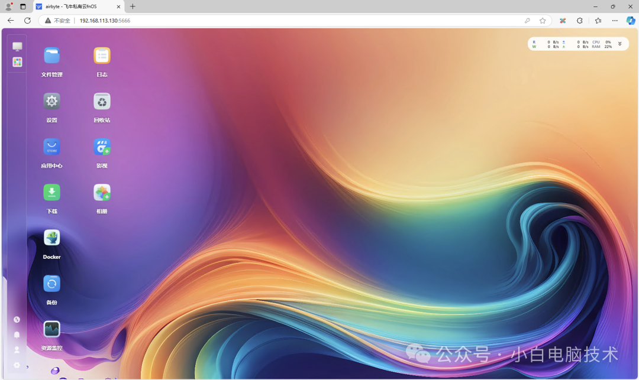Go back with browser back arrow
This screenshot has width=639, height=380.
(x=11, y=20)
